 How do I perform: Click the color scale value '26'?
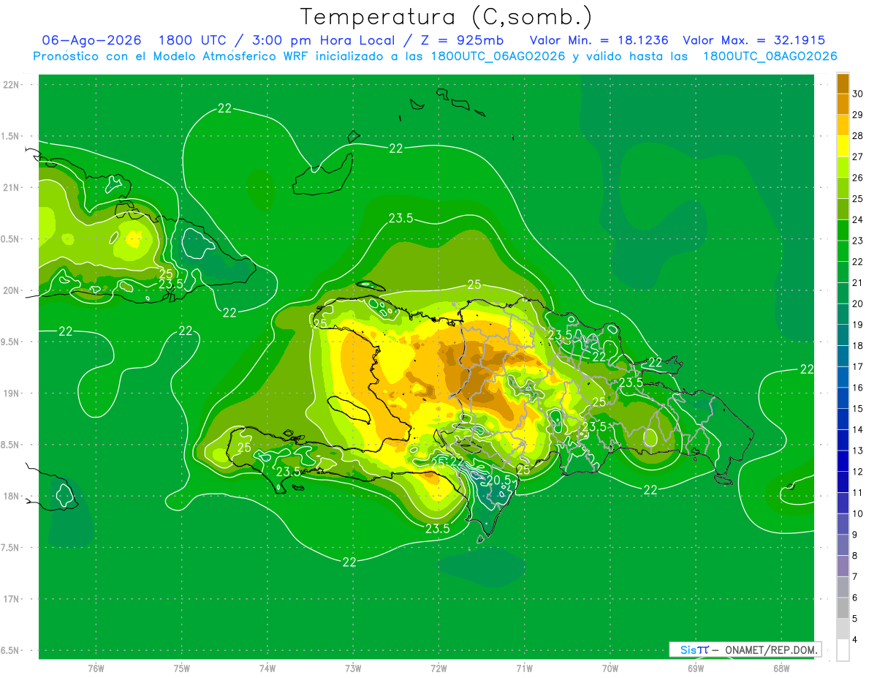click(859, 178)
